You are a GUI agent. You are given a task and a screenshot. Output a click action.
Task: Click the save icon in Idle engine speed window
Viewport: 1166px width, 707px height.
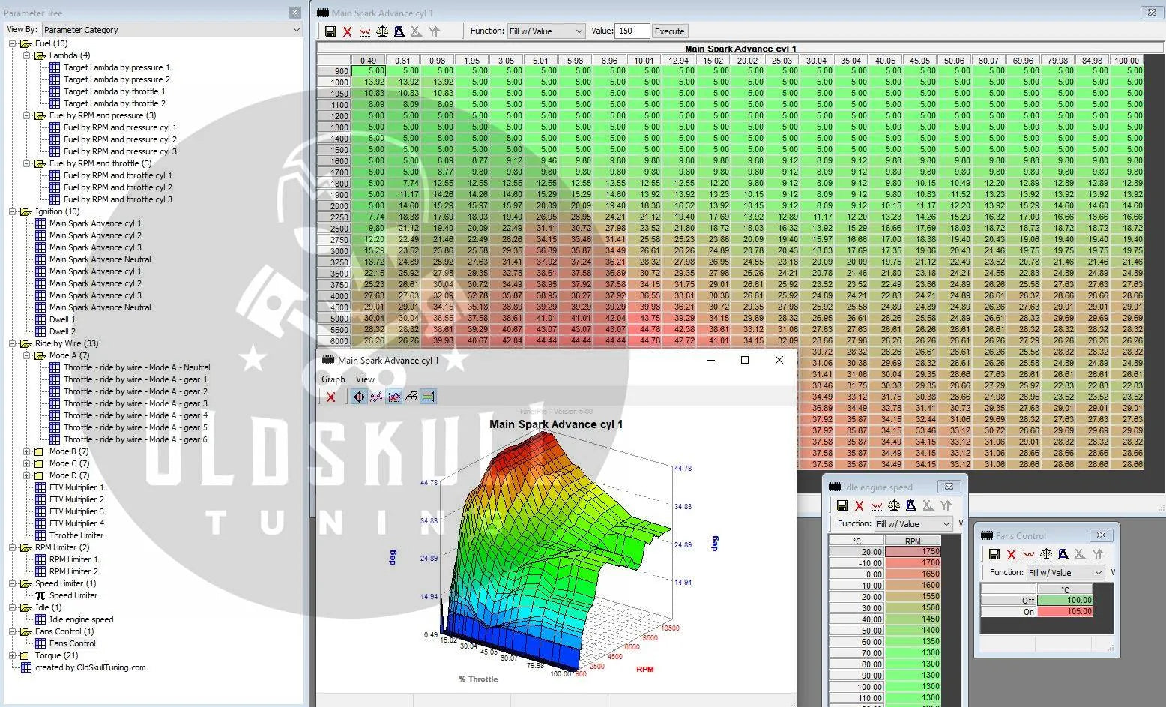(842, 506)
